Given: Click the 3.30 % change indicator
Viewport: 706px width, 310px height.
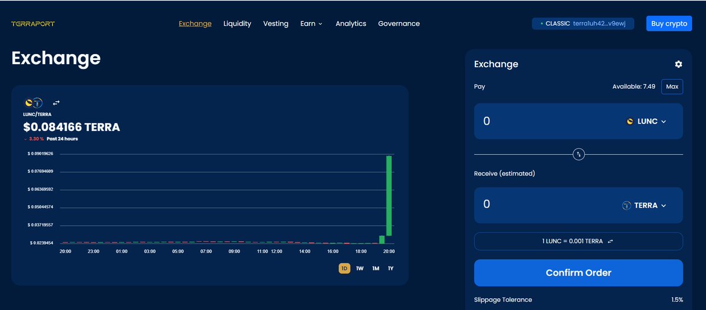Looking at the screenshot, I should (34, 139).
